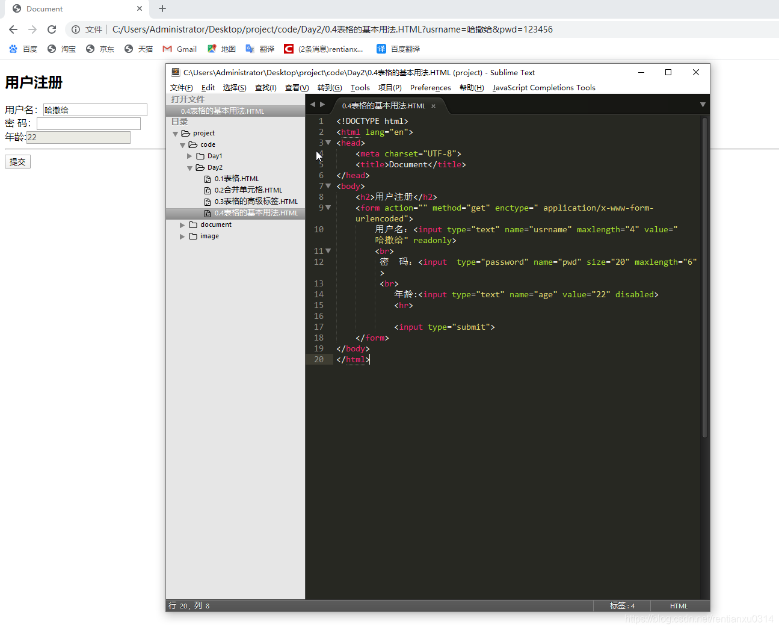Open the 百度翻译 bookmark
The image size is (779, 630).
[398, 49]
